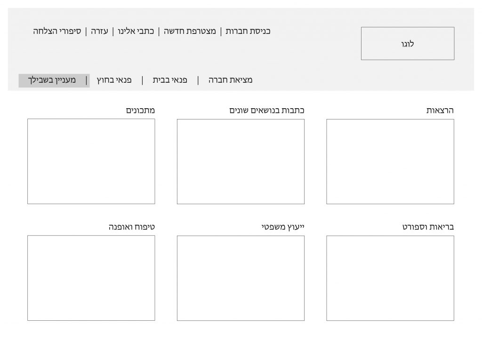
Task: Go to the עזרה help link
Action: (99, 32)
